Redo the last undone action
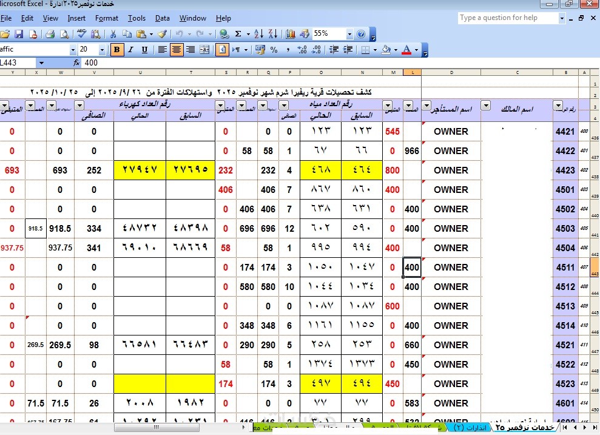The image size is (600, 435). pyautogui.click(x=200, y=34)
